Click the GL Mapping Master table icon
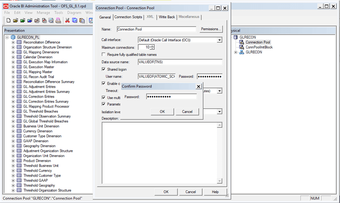This screenshot has width=340, height=203. coord(19,72)
